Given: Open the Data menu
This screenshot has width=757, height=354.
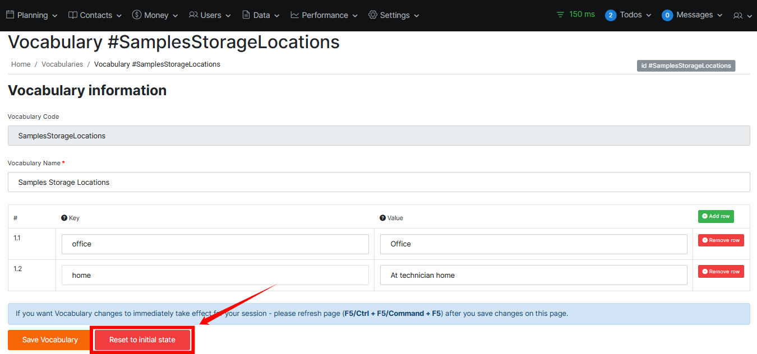Looking at the screenshot, I should click(261, 15).
